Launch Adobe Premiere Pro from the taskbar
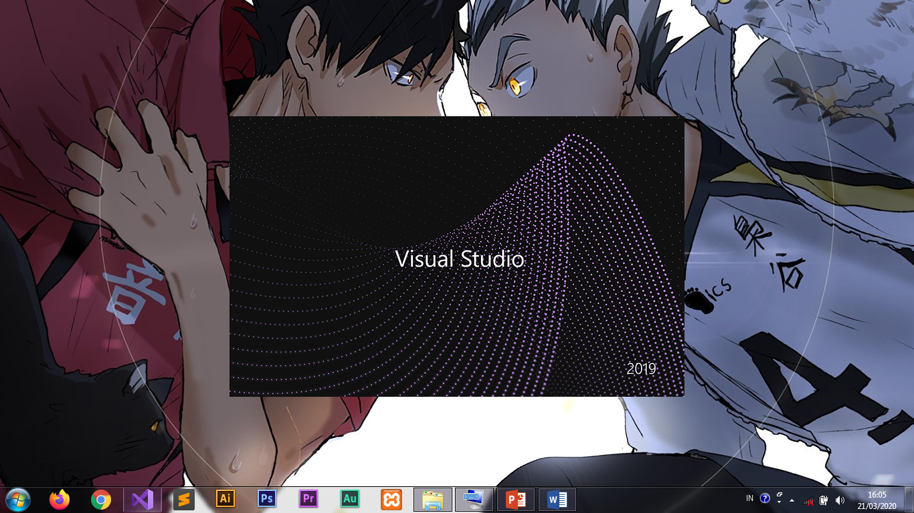 pos(308,499)
